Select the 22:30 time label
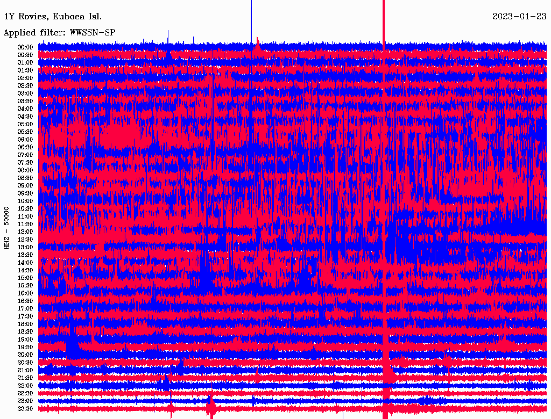Image resolution: width=551 pixels, height=419 pixels. tap(25, 393)
